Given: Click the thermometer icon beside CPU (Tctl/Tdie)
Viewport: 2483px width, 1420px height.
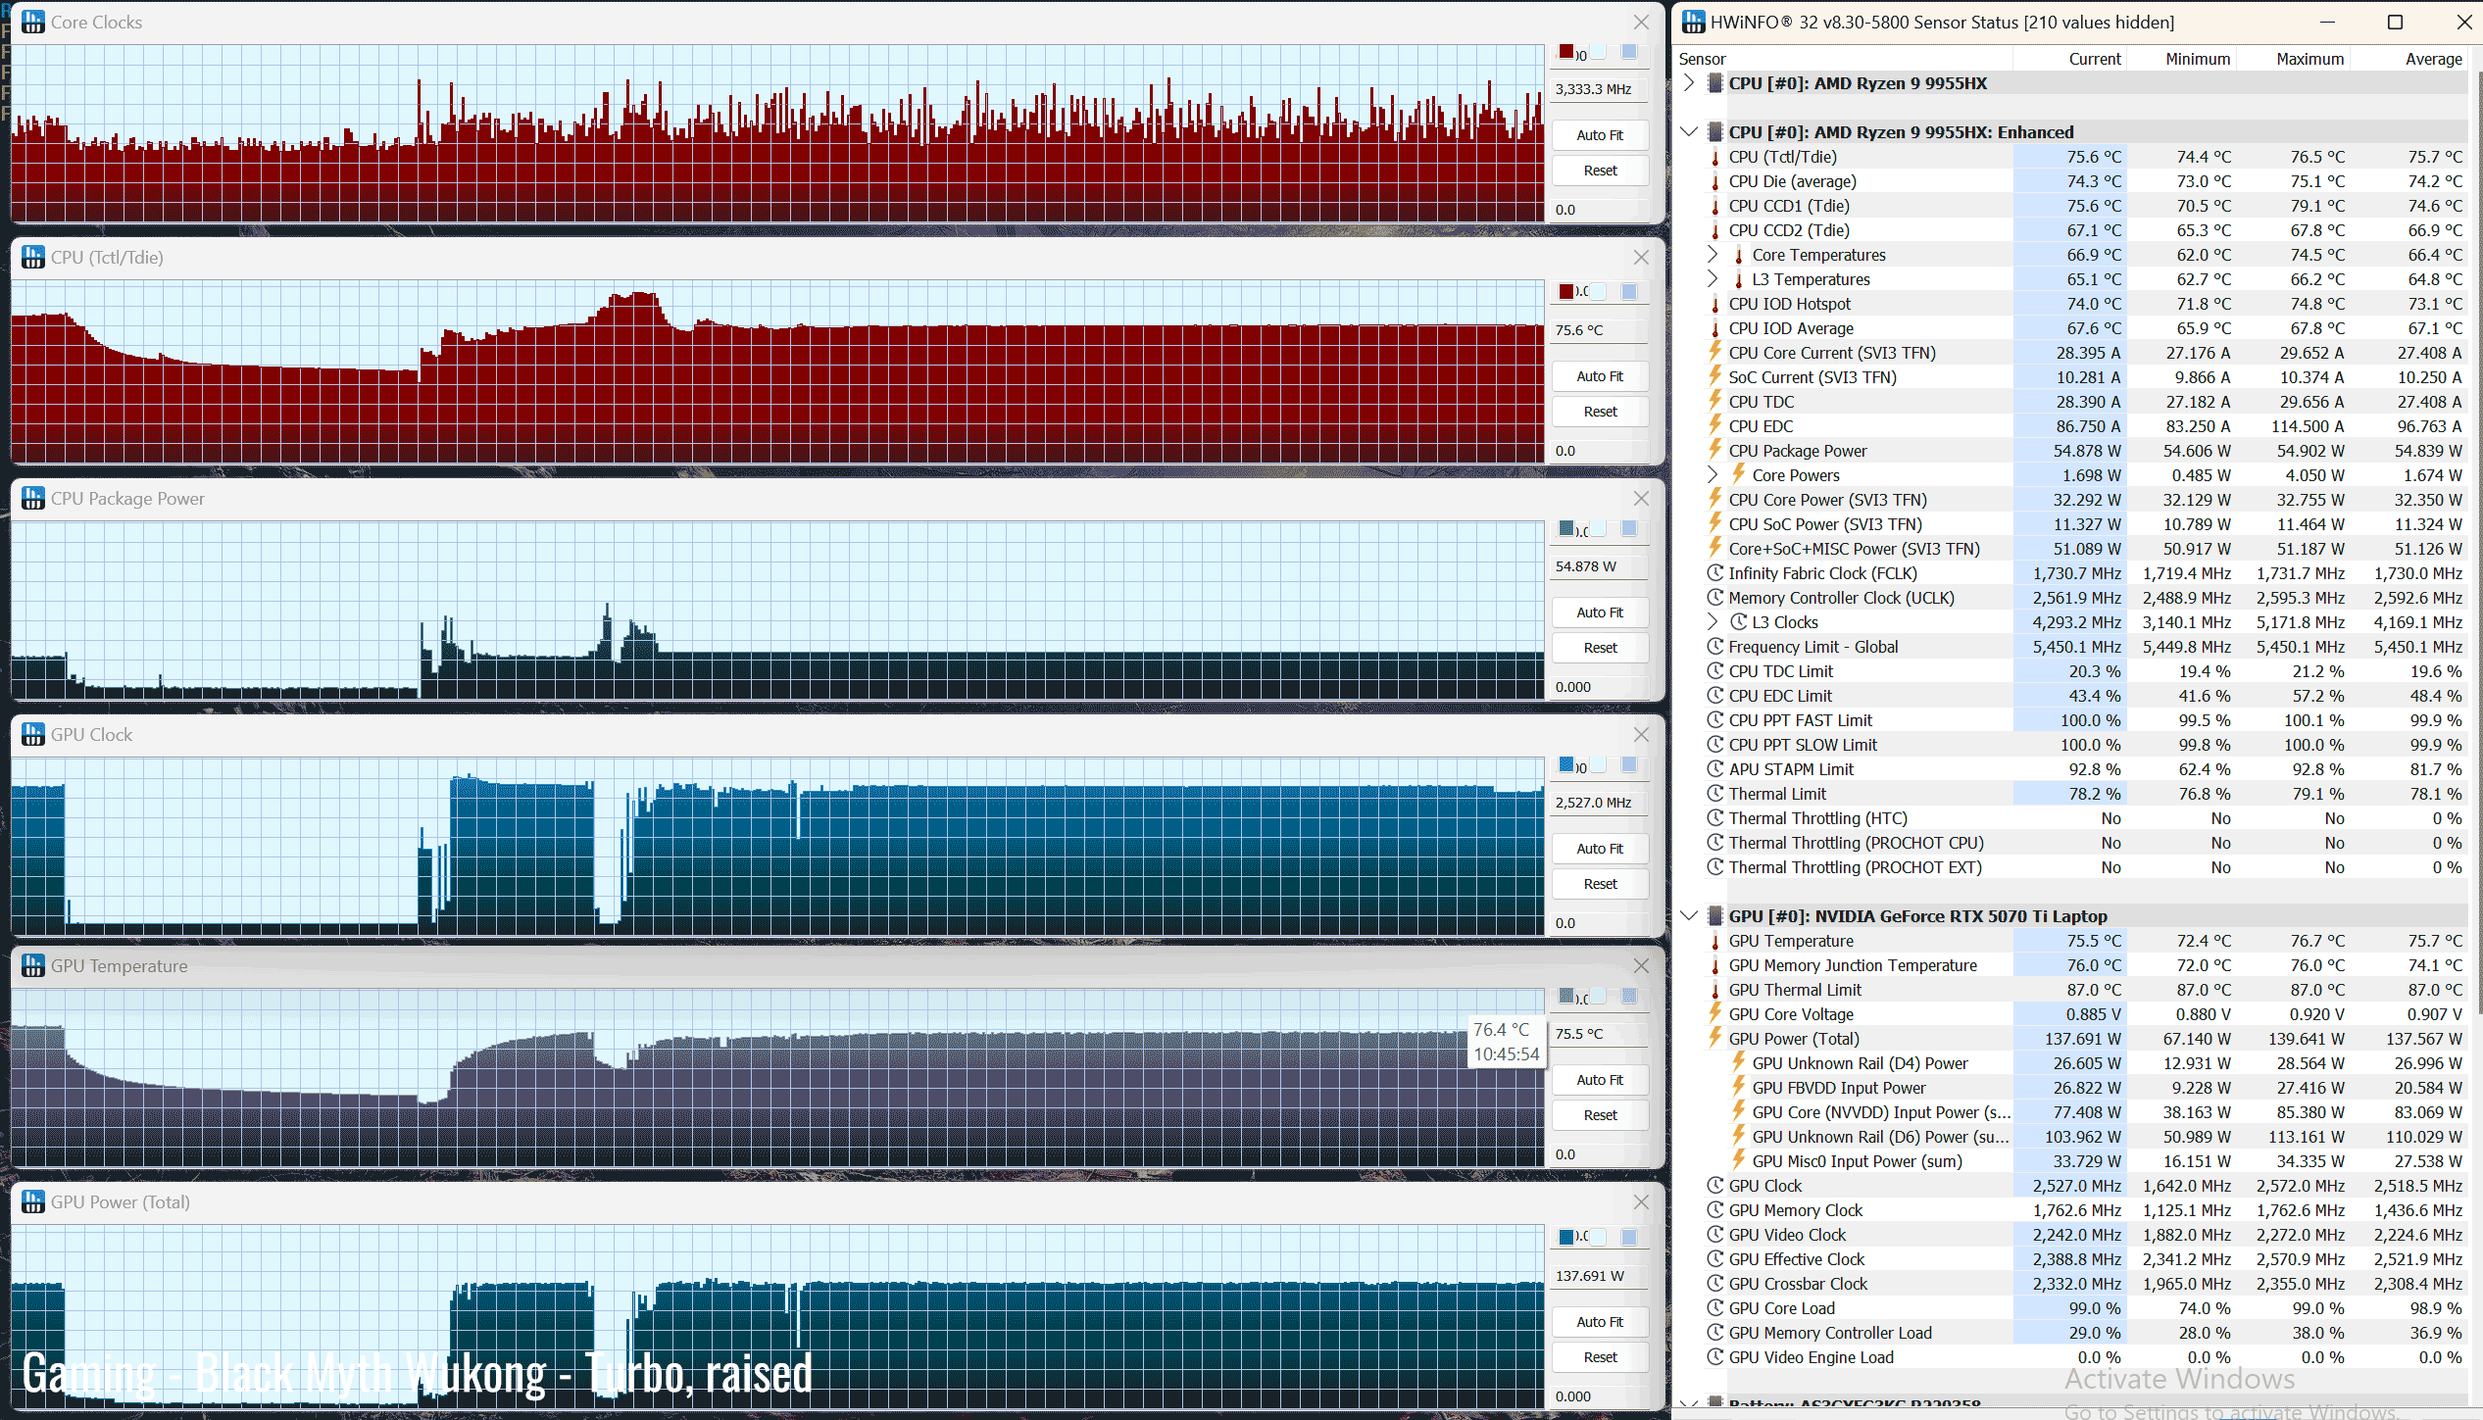Looking at the screenshot, I should coord(1714,157).
